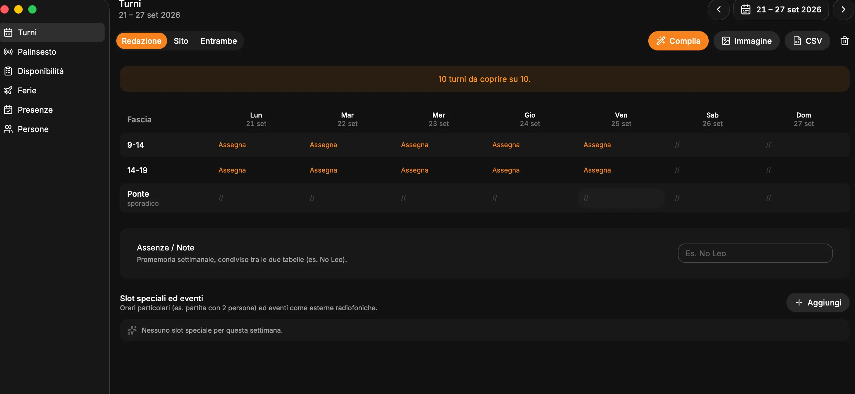Click the Presenze calendar-check icon
Viewport: 855px width, 394px height.
pyautogui.click(x=8, y=110)
